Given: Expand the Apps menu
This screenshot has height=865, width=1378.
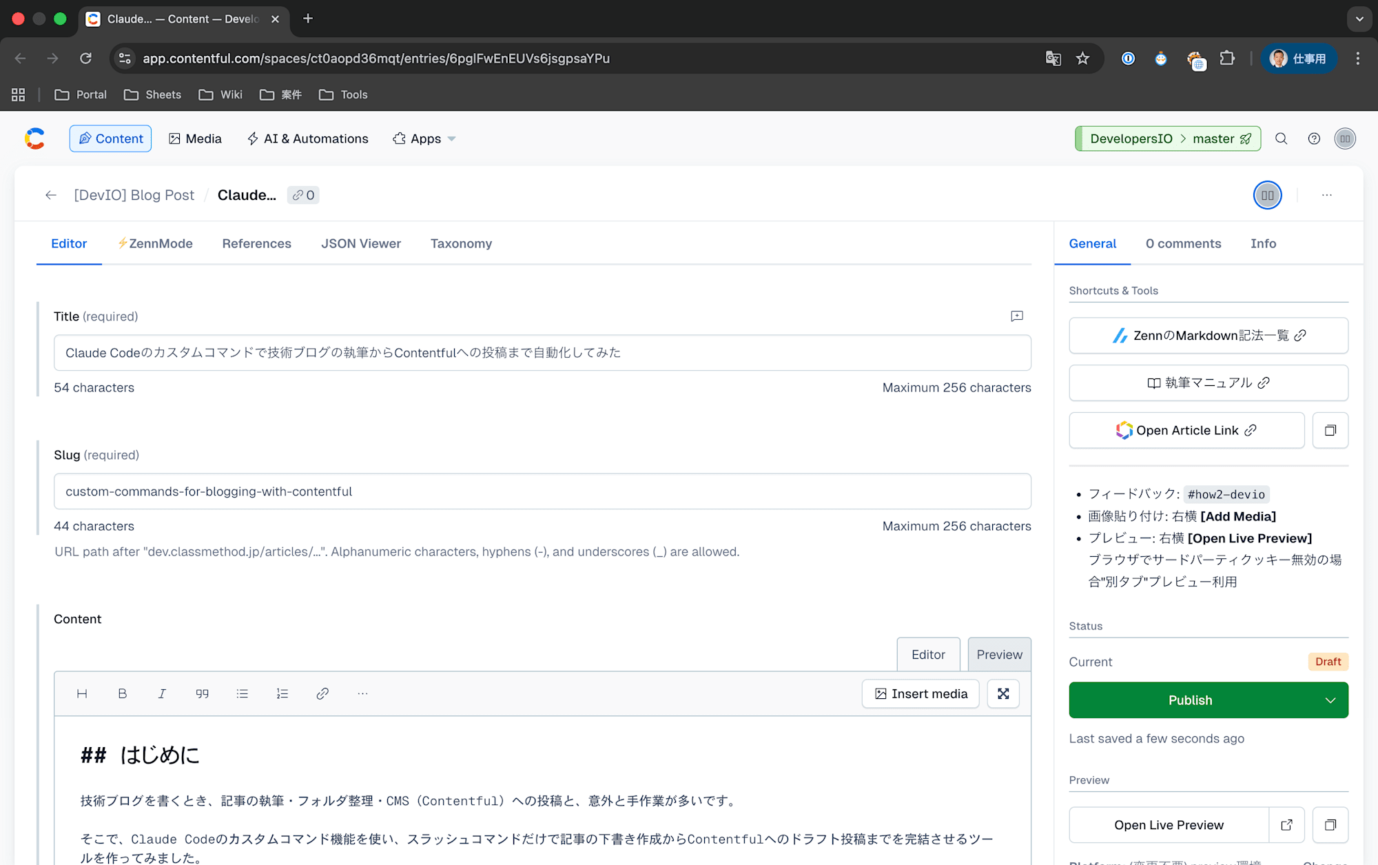Looking at the screenshot, I should coord(424,139).
